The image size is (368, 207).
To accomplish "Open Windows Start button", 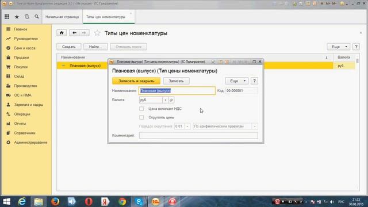I will click(6, 202).
